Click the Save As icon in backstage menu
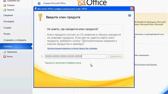 coord(5,1)
